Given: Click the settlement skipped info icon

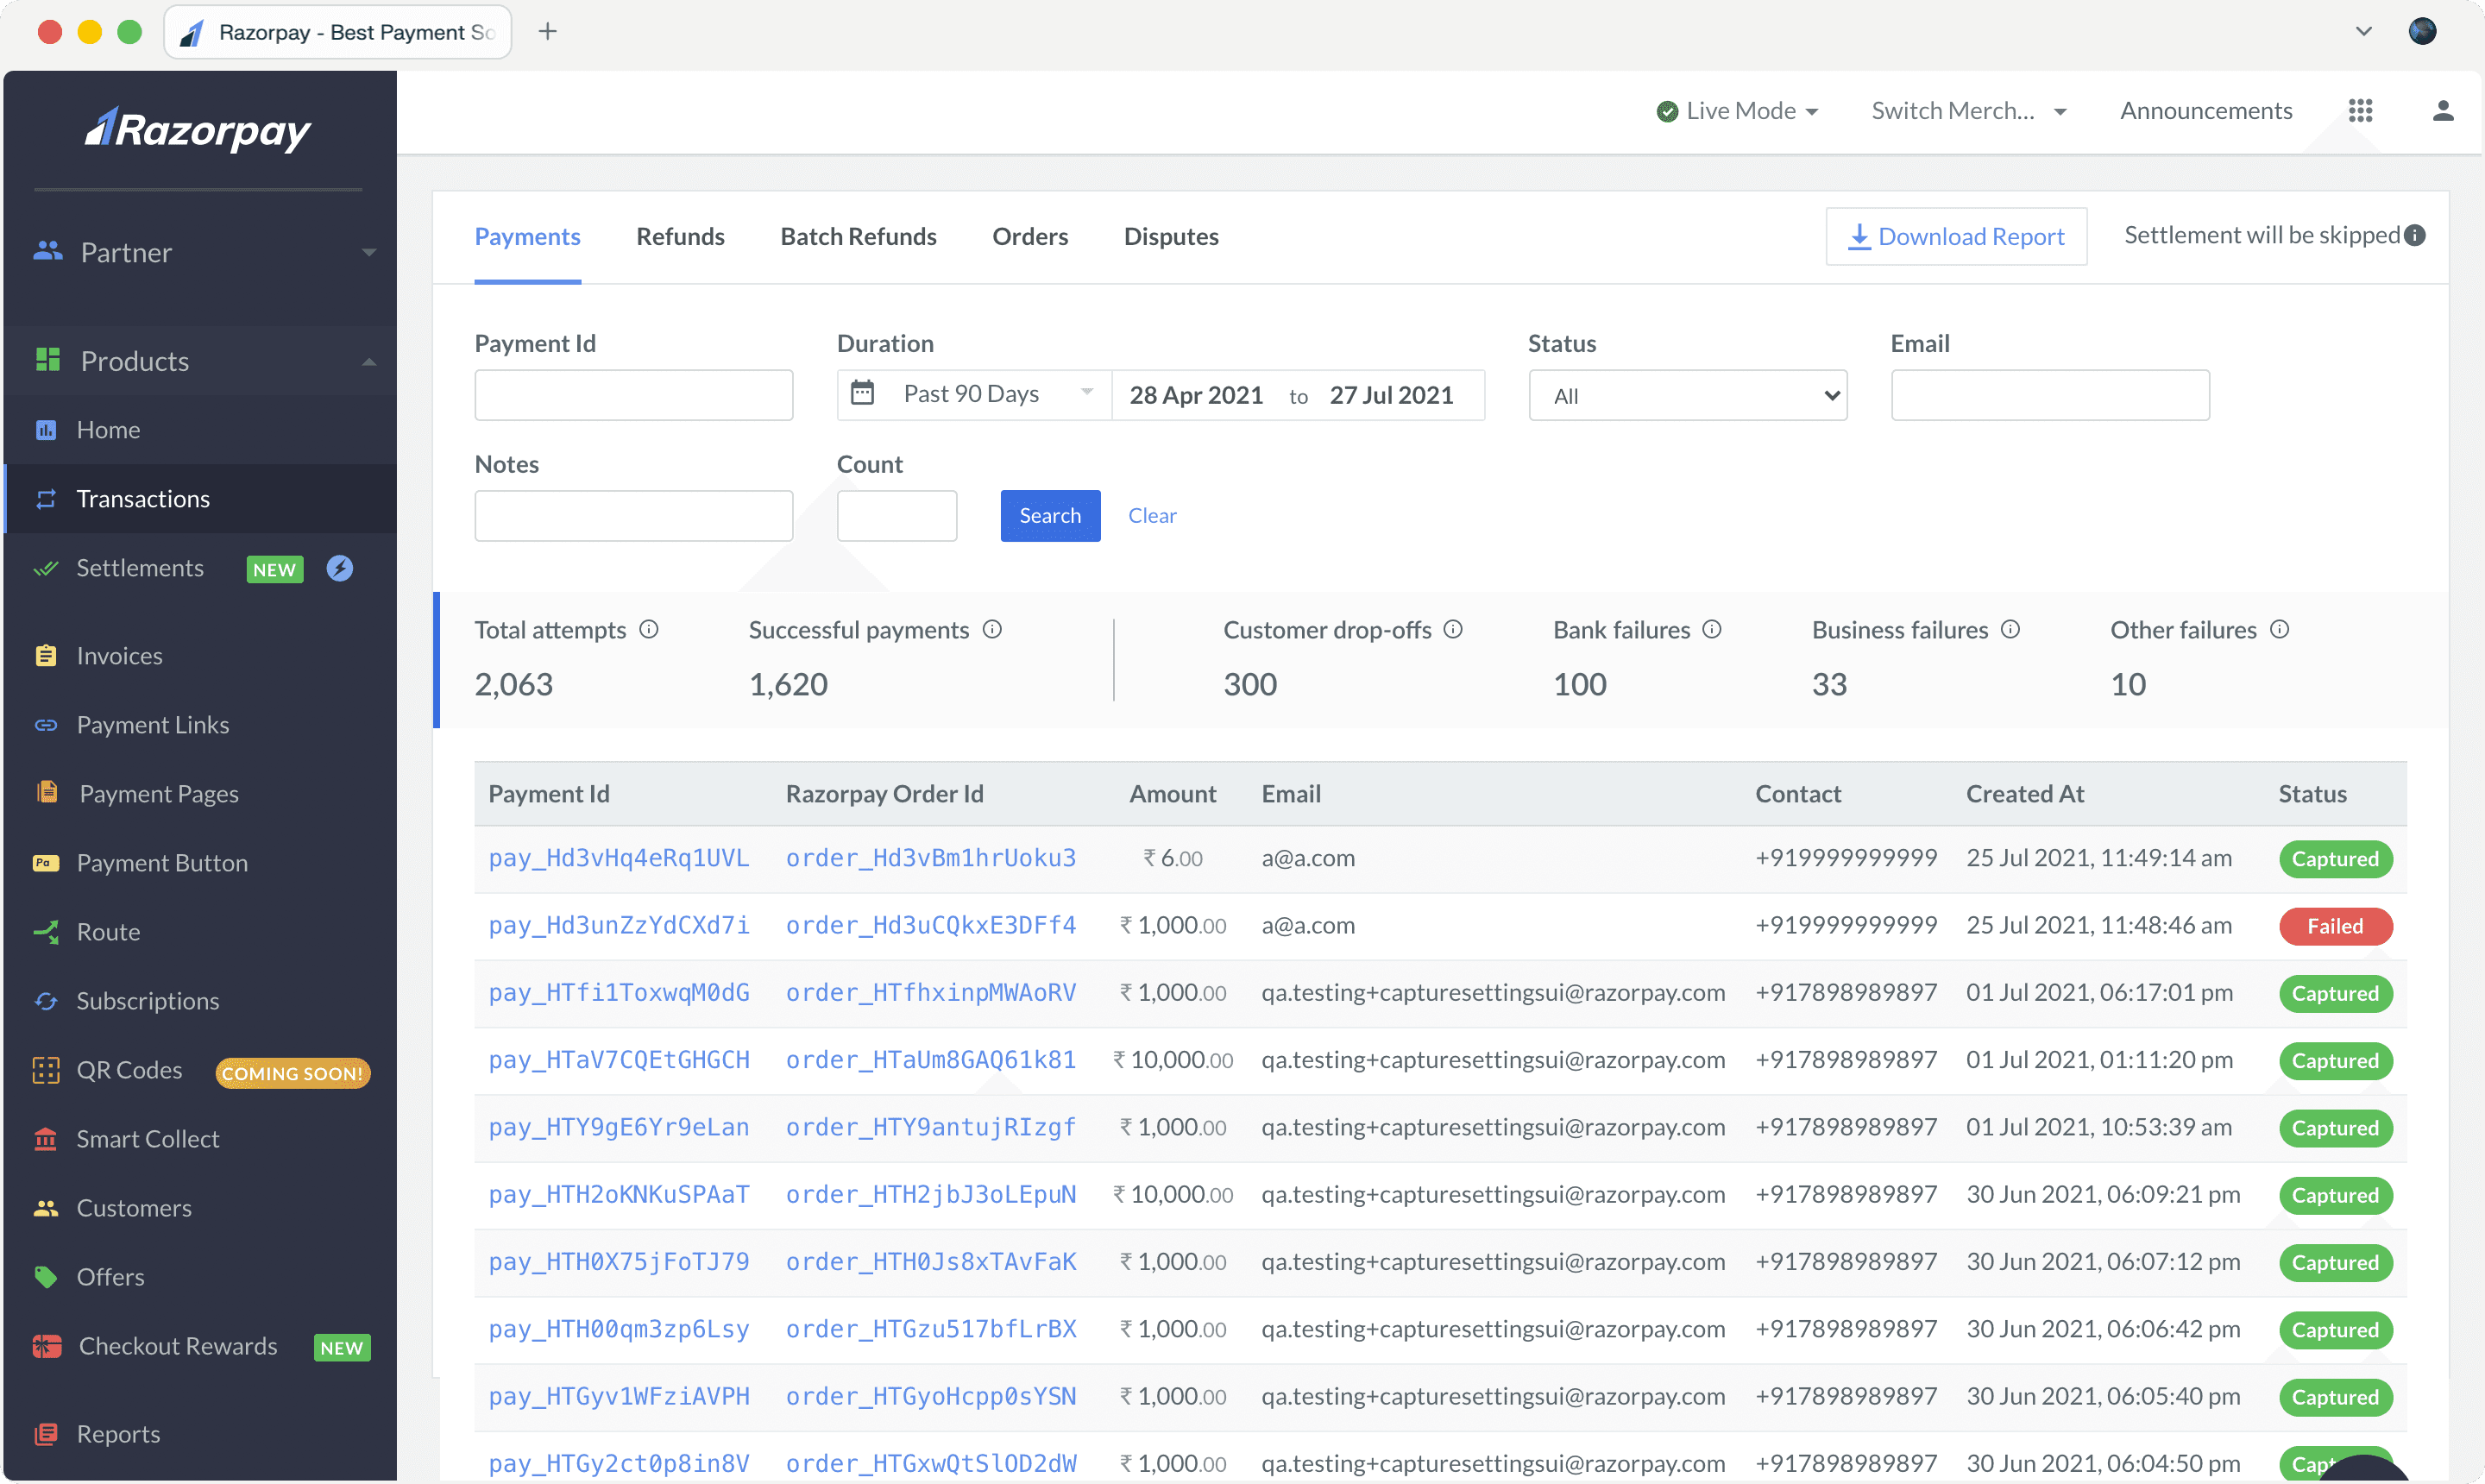Looking at the screenshot, I should coord(2415,235).
